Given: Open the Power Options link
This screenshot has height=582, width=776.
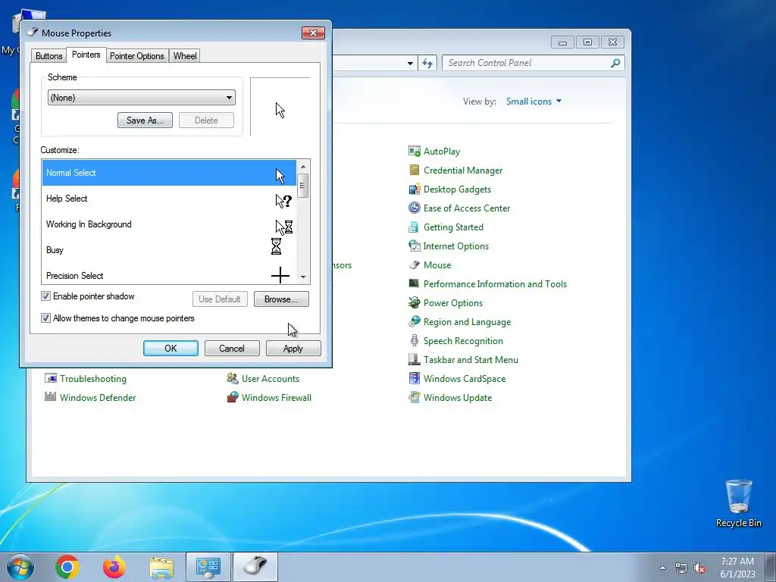Looking at the screenshot, I should [x=453, y=303].
